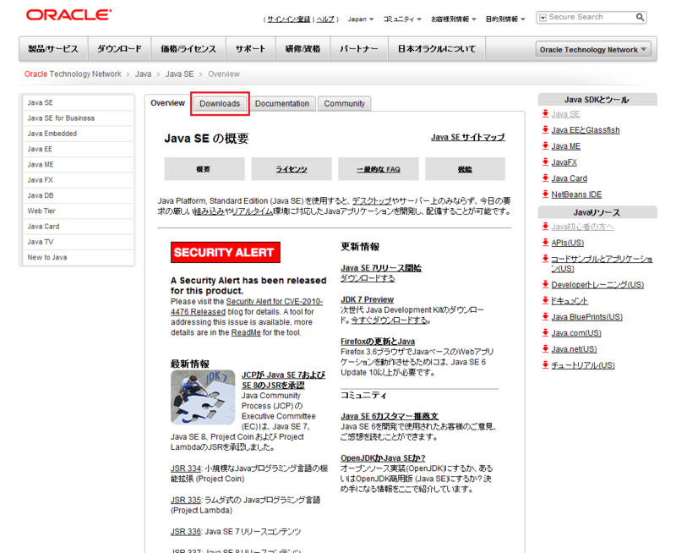
Task: Open the Japan country dropdown
Action: tap(361, 19)
